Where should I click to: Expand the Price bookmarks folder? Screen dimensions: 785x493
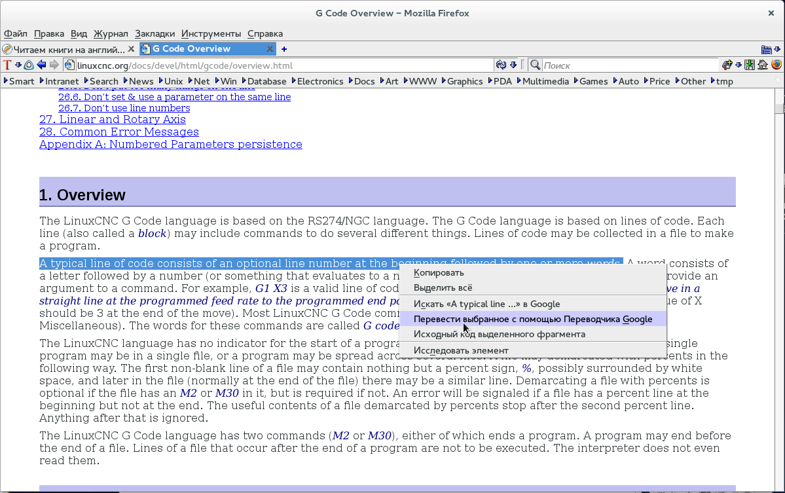coord(657,81)
